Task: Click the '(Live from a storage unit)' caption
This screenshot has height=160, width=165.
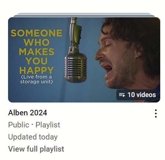Action: click(x=36, y=79)
